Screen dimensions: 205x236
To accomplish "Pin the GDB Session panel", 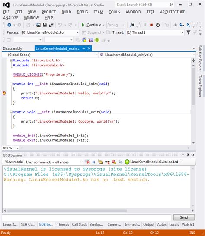I will click(188, 155).
